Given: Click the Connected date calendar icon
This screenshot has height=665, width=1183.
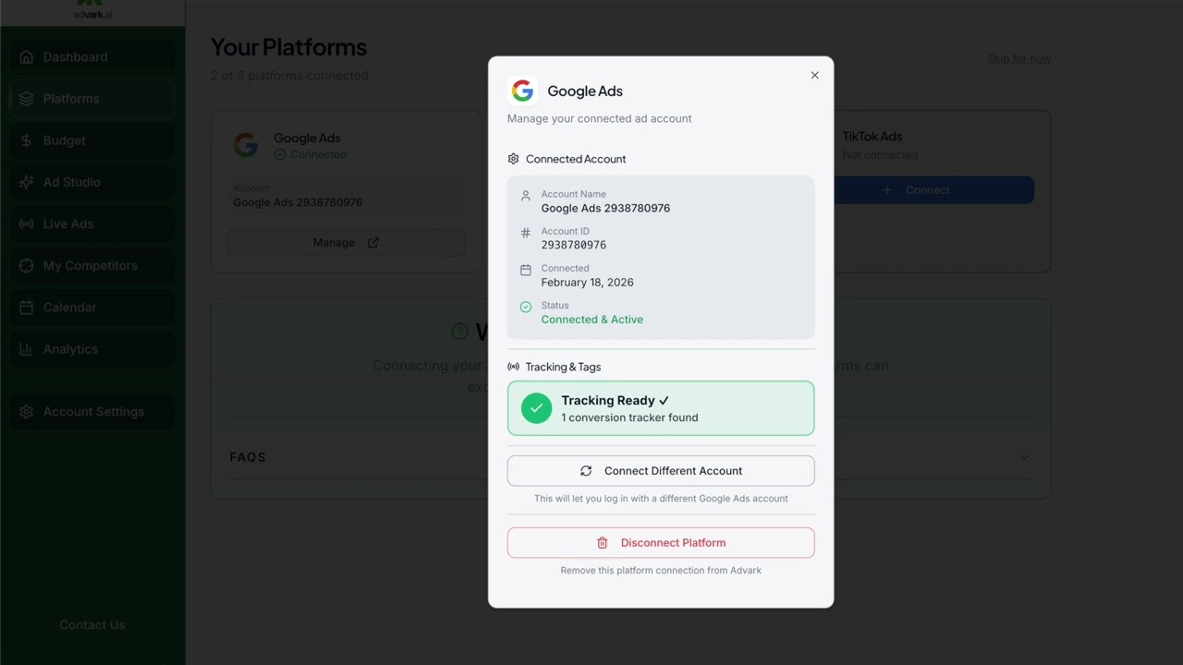Looking at the screenshot, I should pos(526,270).
